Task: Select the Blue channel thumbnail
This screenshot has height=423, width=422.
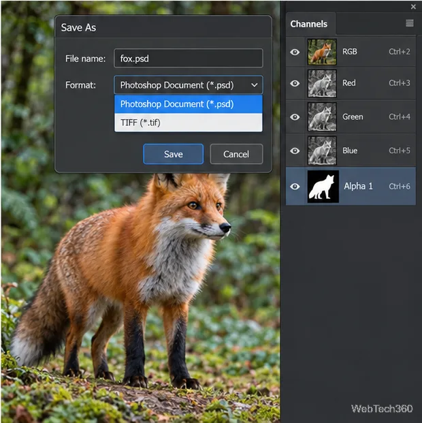Action: [x=322, y=151]
